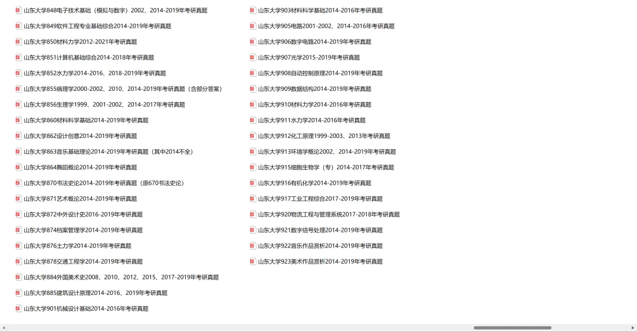The height and width of the screenshot is (332, 637).
Task: Click the right arrow of horizontal scrollbar
Action: click(633, 327)
